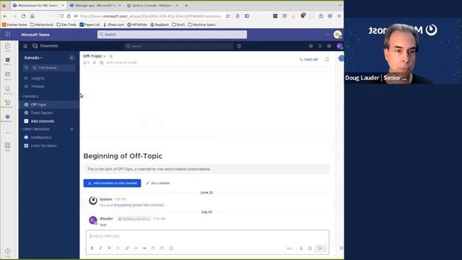
Task: Open Activity bell in Teams rail
Action: [x=7, y=90]
